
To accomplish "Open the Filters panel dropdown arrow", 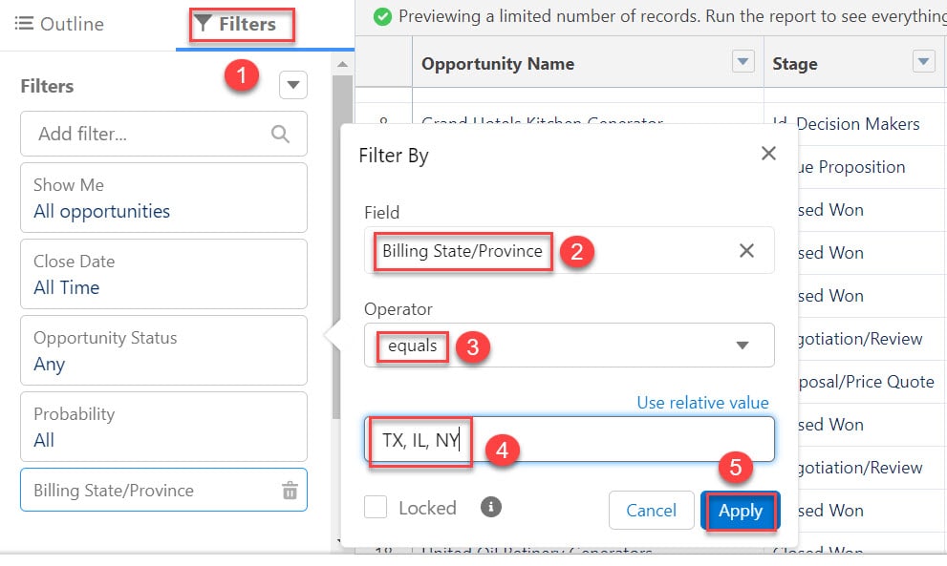I will point(293,85).
